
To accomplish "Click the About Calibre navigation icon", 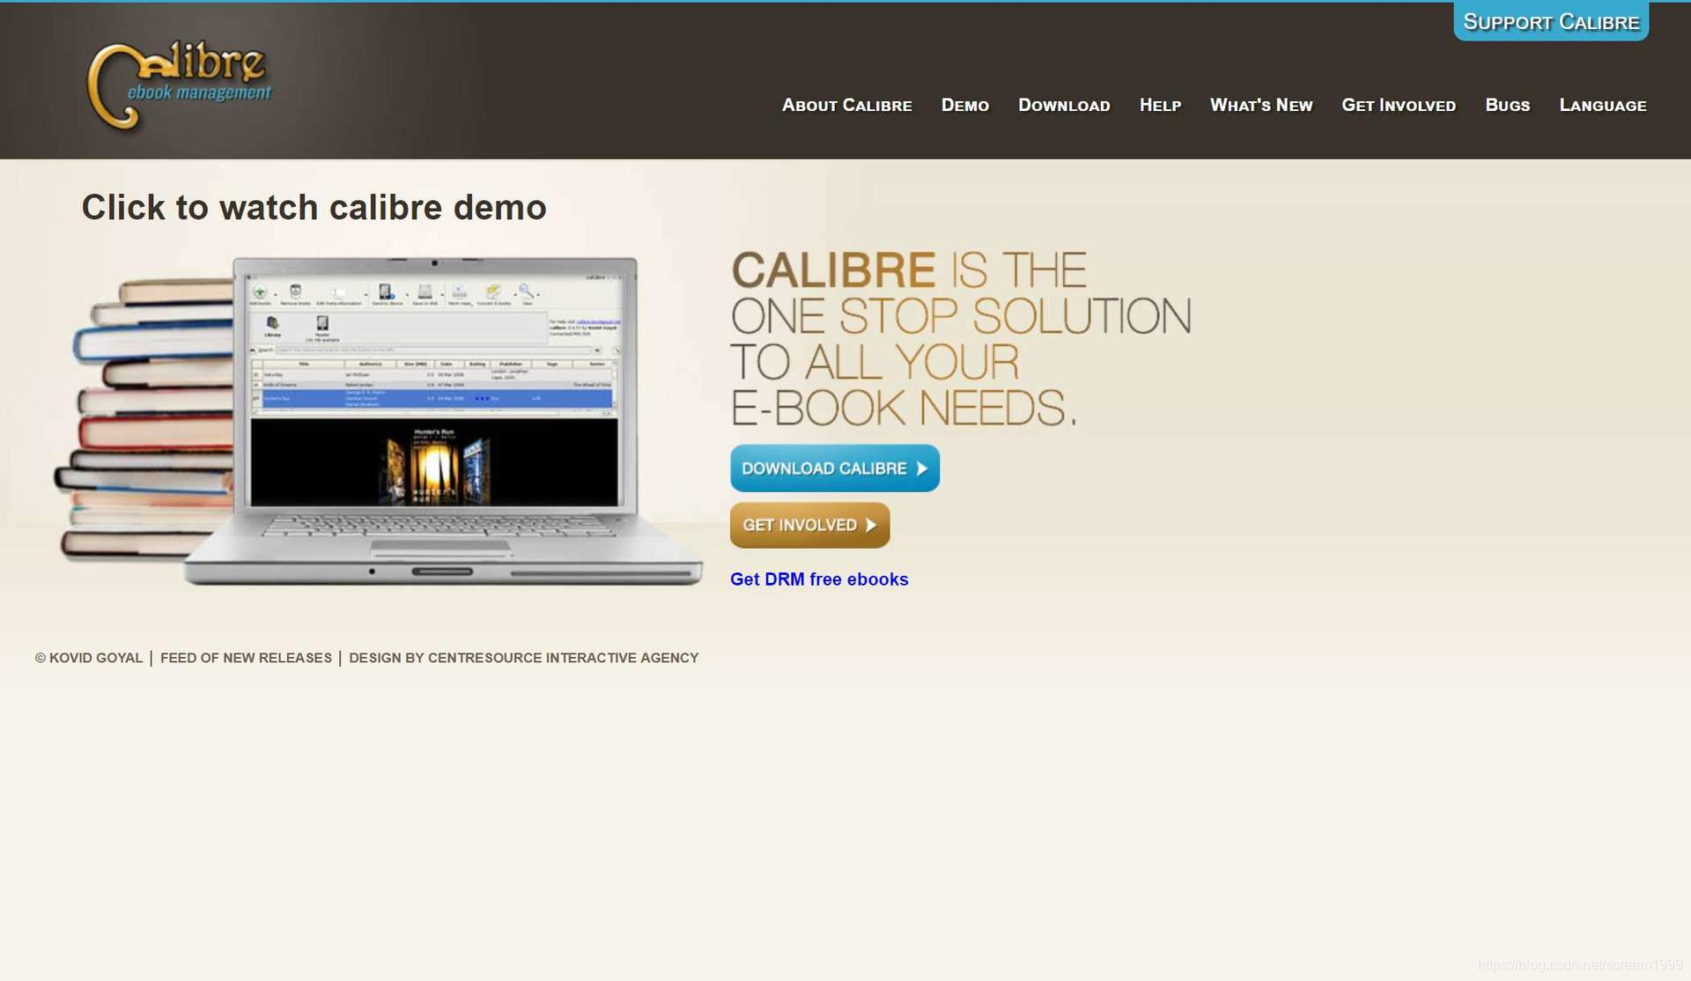I will [846, 105].
